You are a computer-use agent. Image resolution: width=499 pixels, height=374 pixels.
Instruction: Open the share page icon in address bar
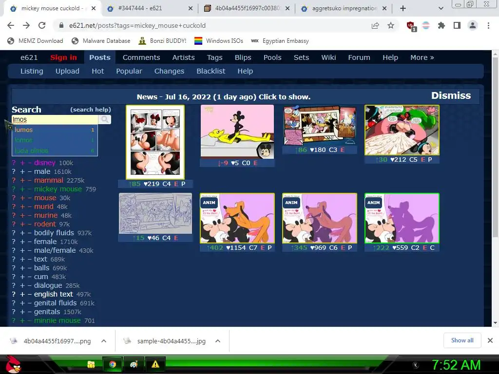[375, 25]
